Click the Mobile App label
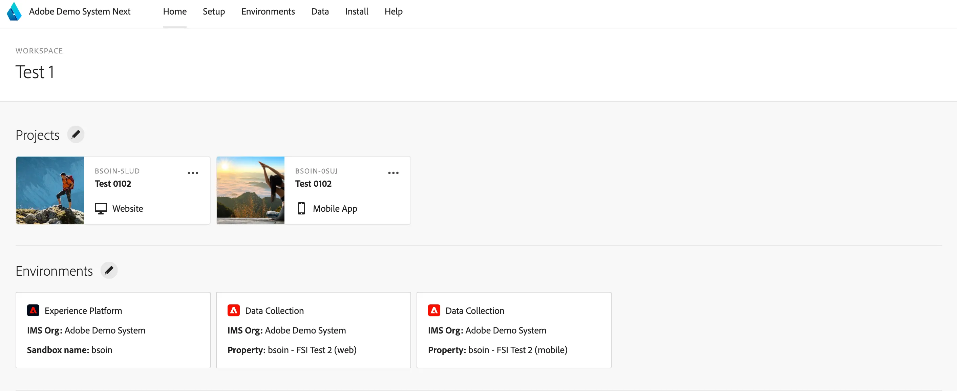 tap(335, 209)
